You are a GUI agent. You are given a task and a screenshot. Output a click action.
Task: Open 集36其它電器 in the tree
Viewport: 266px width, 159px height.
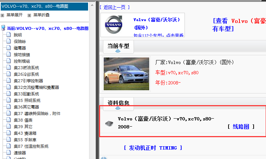[x=26, y=107]
